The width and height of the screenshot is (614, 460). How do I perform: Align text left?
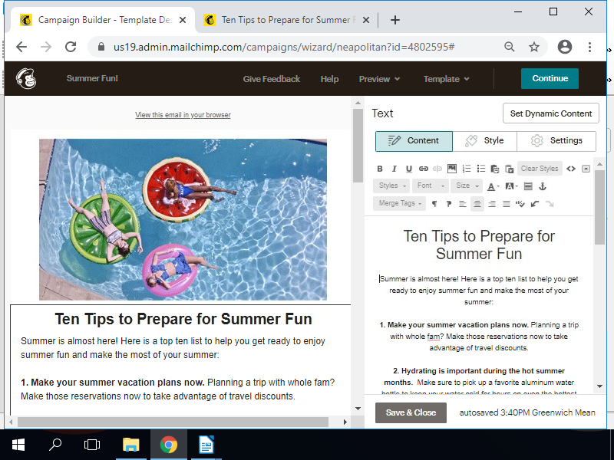(x=463, y=203)
